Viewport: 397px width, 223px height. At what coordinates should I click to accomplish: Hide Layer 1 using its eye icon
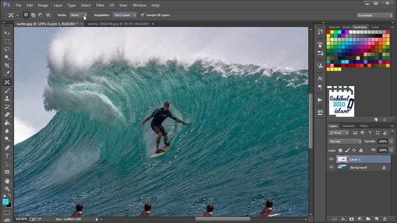[x=331, y=159]
